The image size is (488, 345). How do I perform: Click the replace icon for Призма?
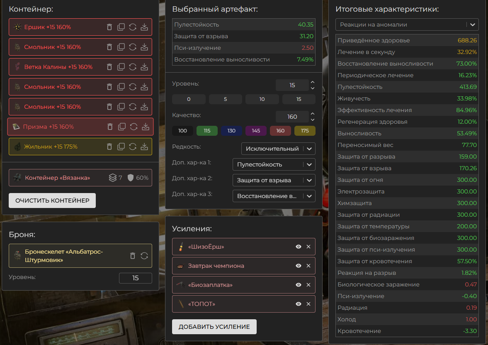click(x=134, y=127)
